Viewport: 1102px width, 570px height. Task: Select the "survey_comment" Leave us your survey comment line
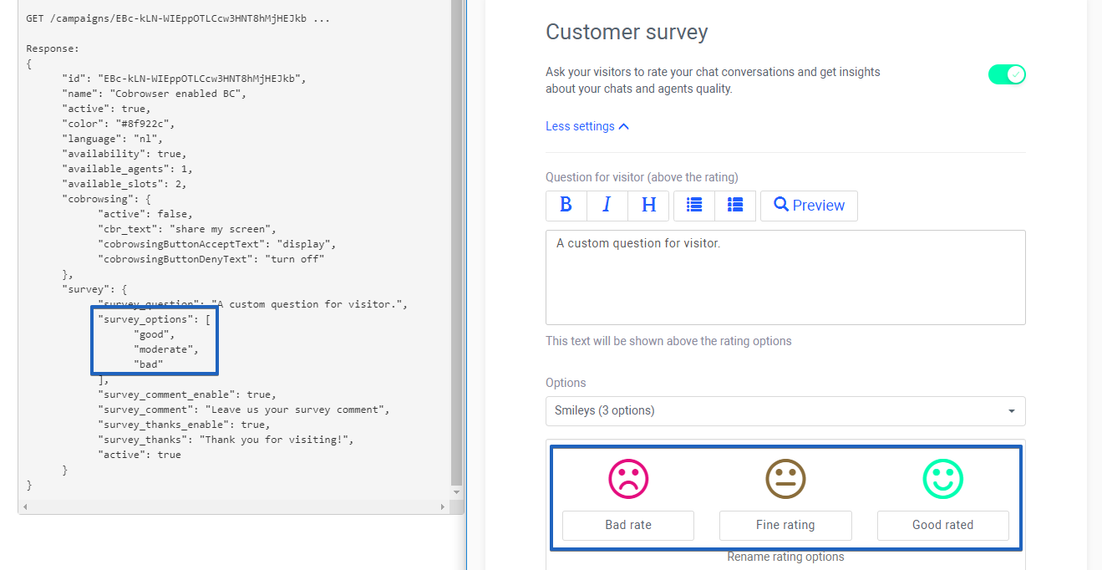[243, 410]
